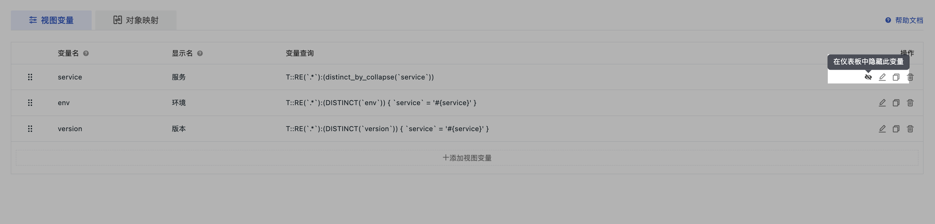935x224 pixels.
Task: Delete the env variable
Action: [910, 103]
